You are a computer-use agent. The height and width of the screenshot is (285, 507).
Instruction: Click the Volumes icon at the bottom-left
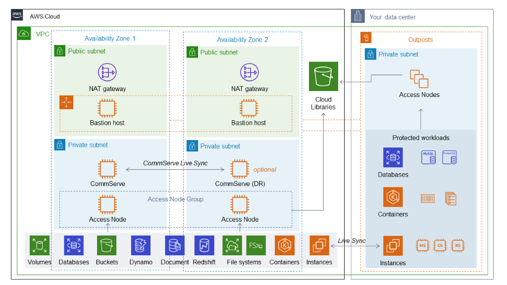point(39,245)
